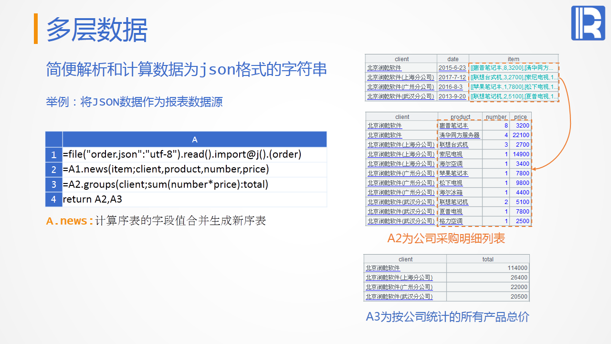Viewport: 611px width, 344px height.
Task: Open the 惠普笔记本 product link
Action: [x=454, y=126]
